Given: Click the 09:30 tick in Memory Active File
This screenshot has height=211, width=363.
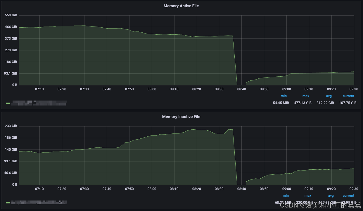Looking at the screenshot, I should pyautogui.click(x=354, y=89).
